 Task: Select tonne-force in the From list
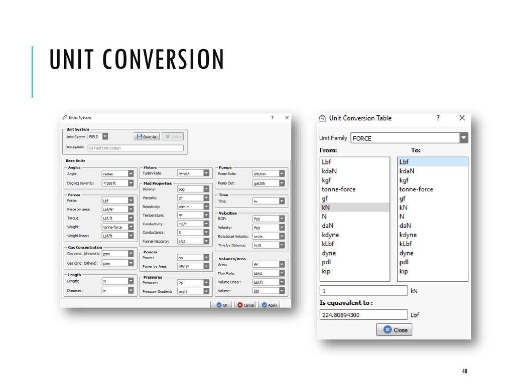pyautogui.click(x=355, y=189)
